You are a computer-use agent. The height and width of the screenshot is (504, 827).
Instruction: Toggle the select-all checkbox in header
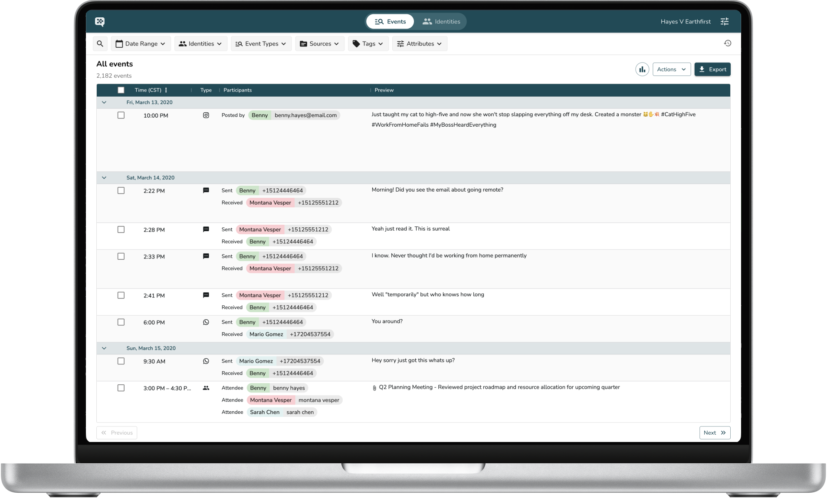click(121, 90)
